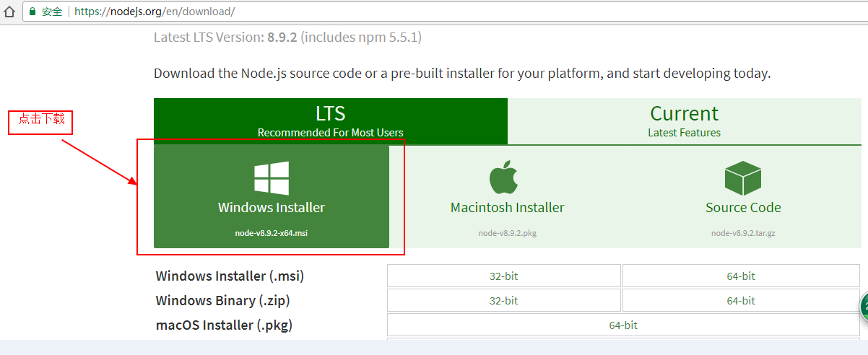Choose 32-bit Windows Installer (.msi)

[504, 276]
